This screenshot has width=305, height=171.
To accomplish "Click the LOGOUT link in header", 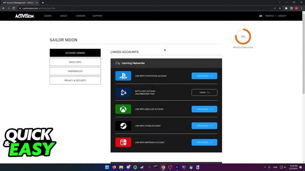I will tap(282, 16).
